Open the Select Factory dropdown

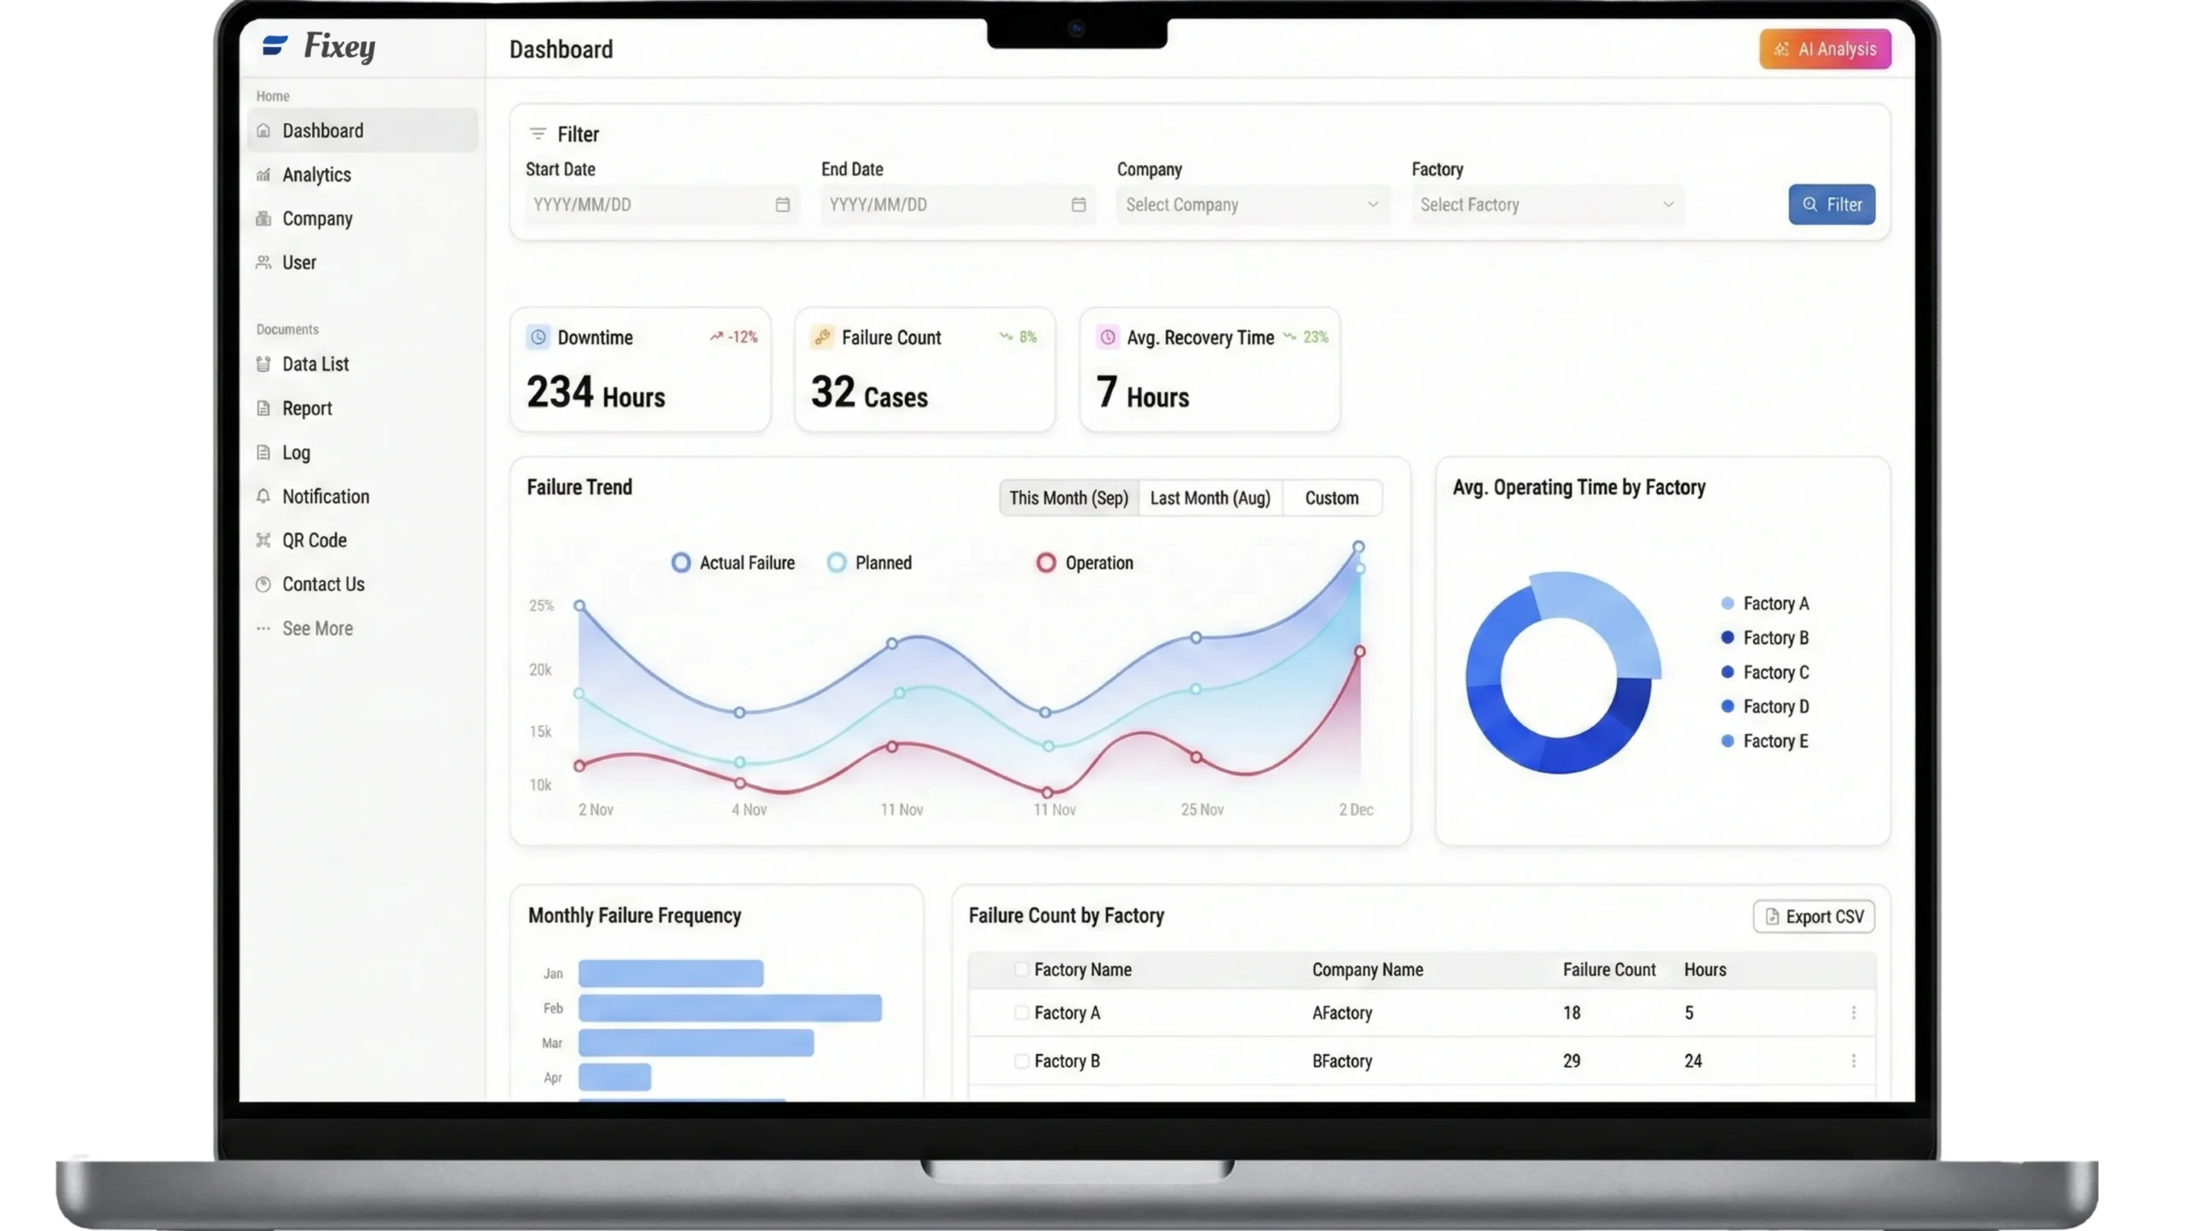point(1547,204)
